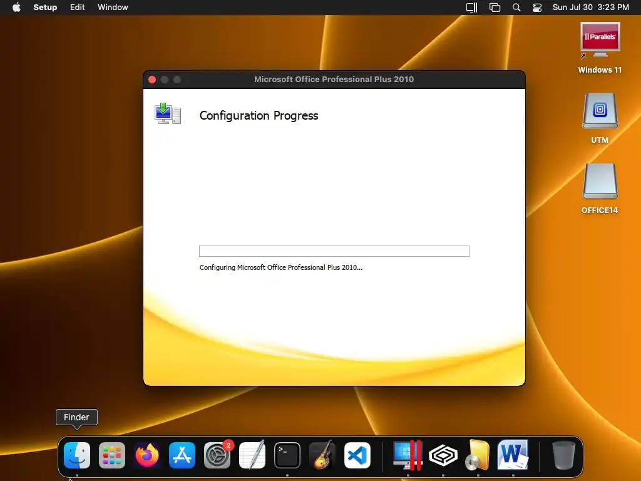The width and height of the screenshot is (641, 481).
Task: Open Parallels Desktop dock icon
Action: 408,455
